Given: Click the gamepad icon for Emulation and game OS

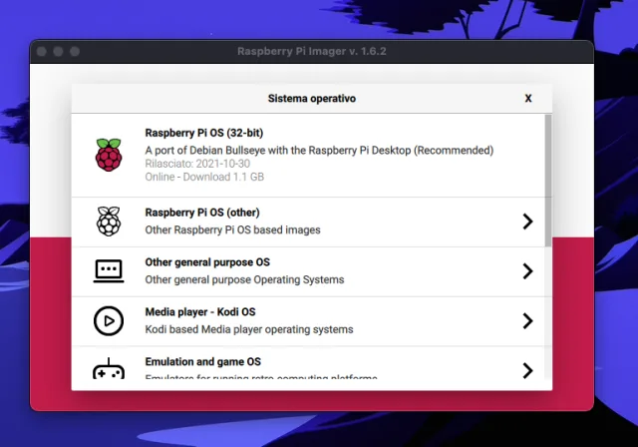Looking at the screenshot, I should (108, 369).
